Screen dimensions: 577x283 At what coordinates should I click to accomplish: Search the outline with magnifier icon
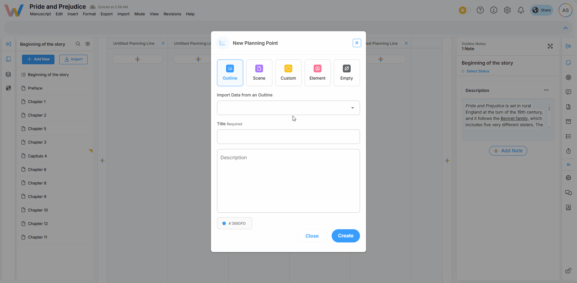click(x=78, y=44)
